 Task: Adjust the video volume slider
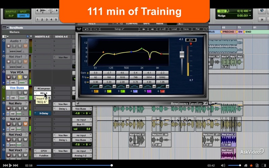point(234,165)
